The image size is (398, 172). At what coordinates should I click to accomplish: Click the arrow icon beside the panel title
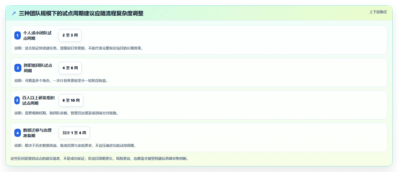pos(14,13)
